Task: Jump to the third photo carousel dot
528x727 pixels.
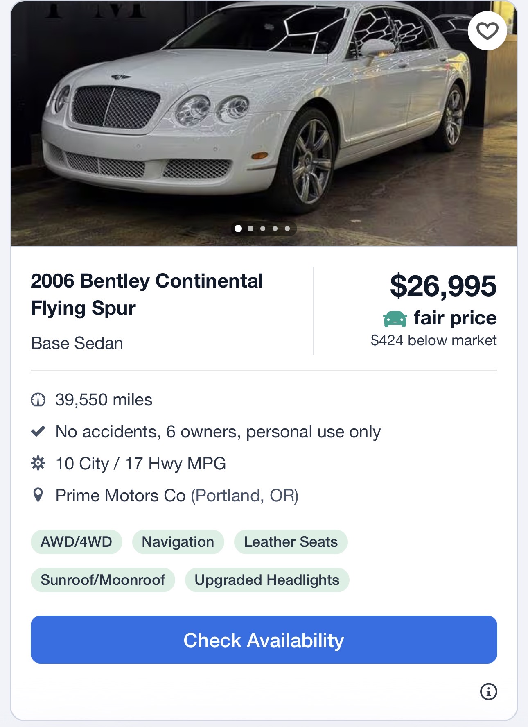Action: pos(263,229)
